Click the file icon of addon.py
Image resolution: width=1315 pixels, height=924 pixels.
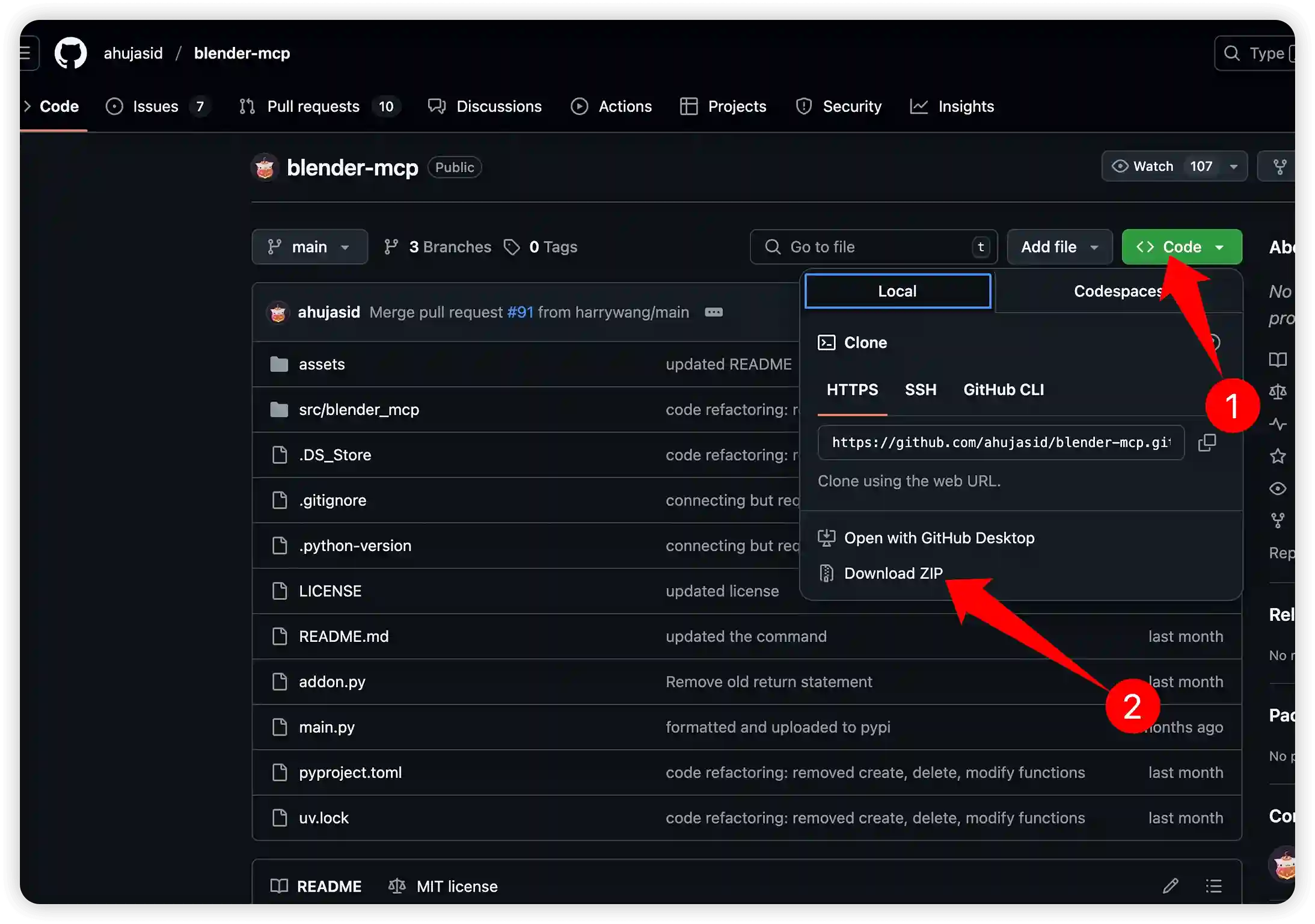click(x=280, y=682)
